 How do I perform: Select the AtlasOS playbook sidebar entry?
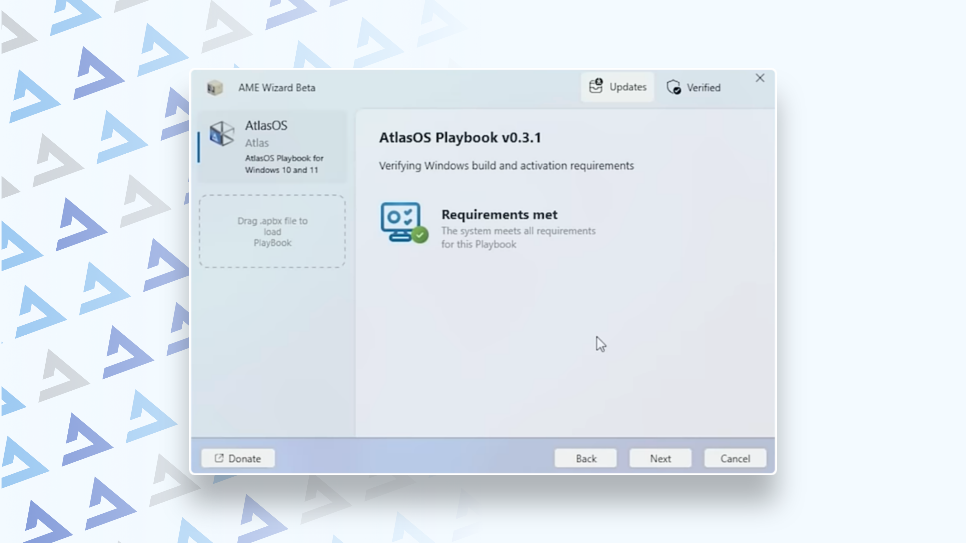click(272, 146)
